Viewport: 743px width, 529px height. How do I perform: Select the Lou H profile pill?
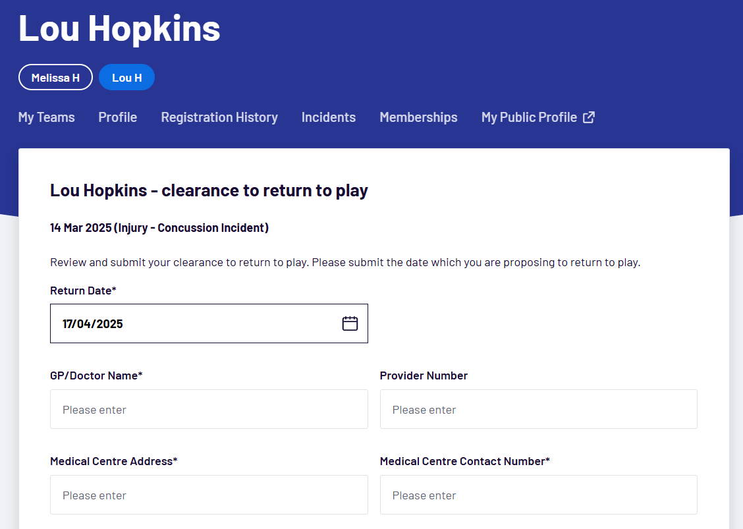126,77
